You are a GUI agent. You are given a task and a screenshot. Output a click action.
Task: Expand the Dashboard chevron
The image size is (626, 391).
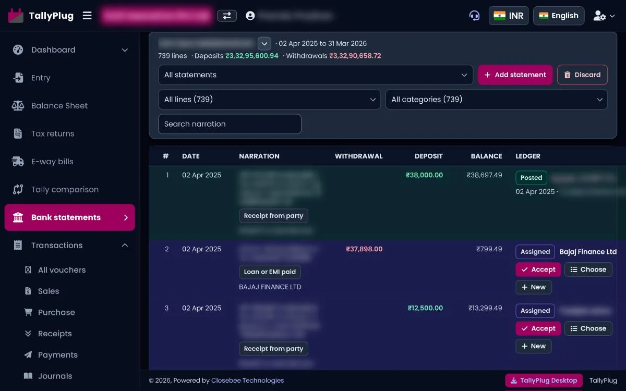[x=125, y=50]
